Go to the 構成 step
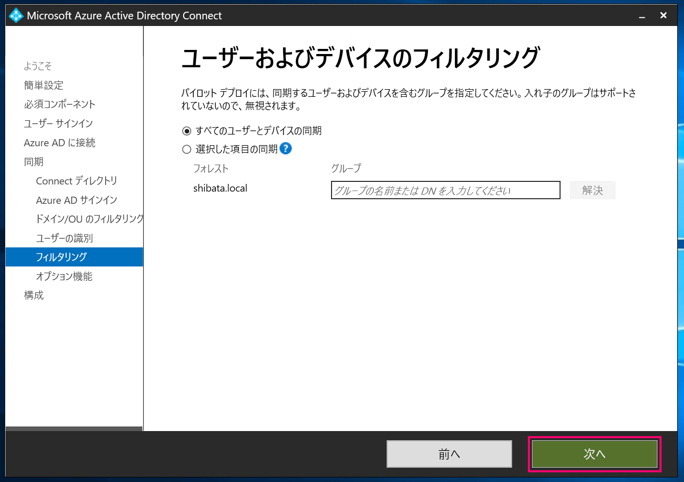This screenshot has height=482, width=684. [34, 295]
